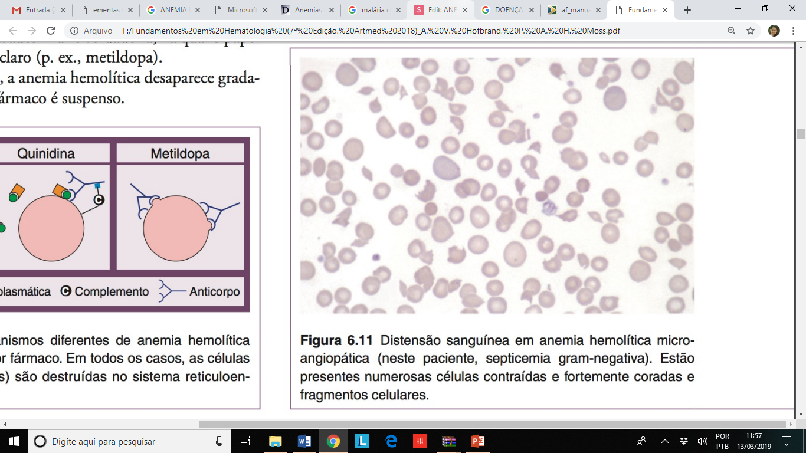This screenshot has height=453, width=806.
Task: Click the horizontal scroll right arrow
Action: click(x=791, y=424)
